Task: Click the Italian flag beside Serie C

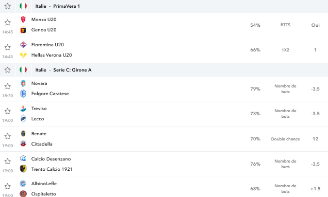Action: (23, 70)
